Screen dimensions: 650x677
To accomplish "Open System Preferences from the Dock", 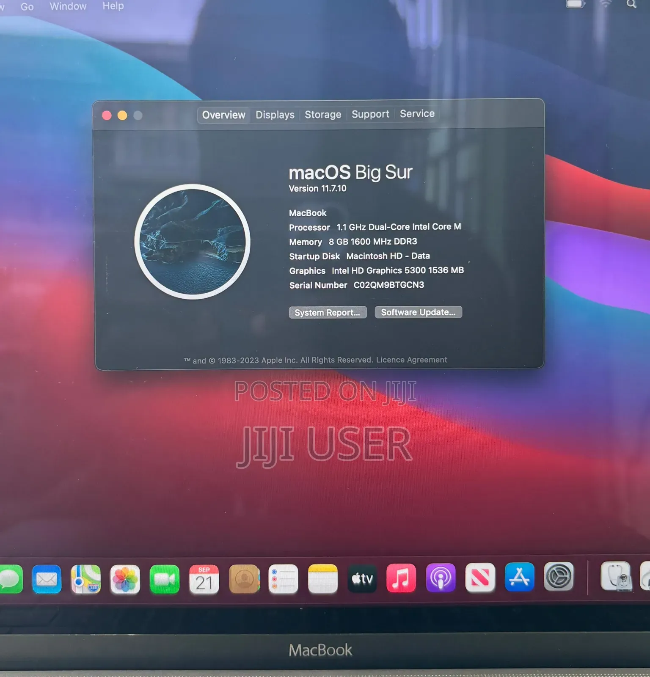I will [x=559, y=576].
